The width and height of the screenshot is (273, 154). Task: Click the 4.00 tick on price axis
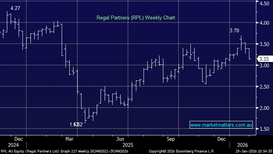[x=264, y=23]
